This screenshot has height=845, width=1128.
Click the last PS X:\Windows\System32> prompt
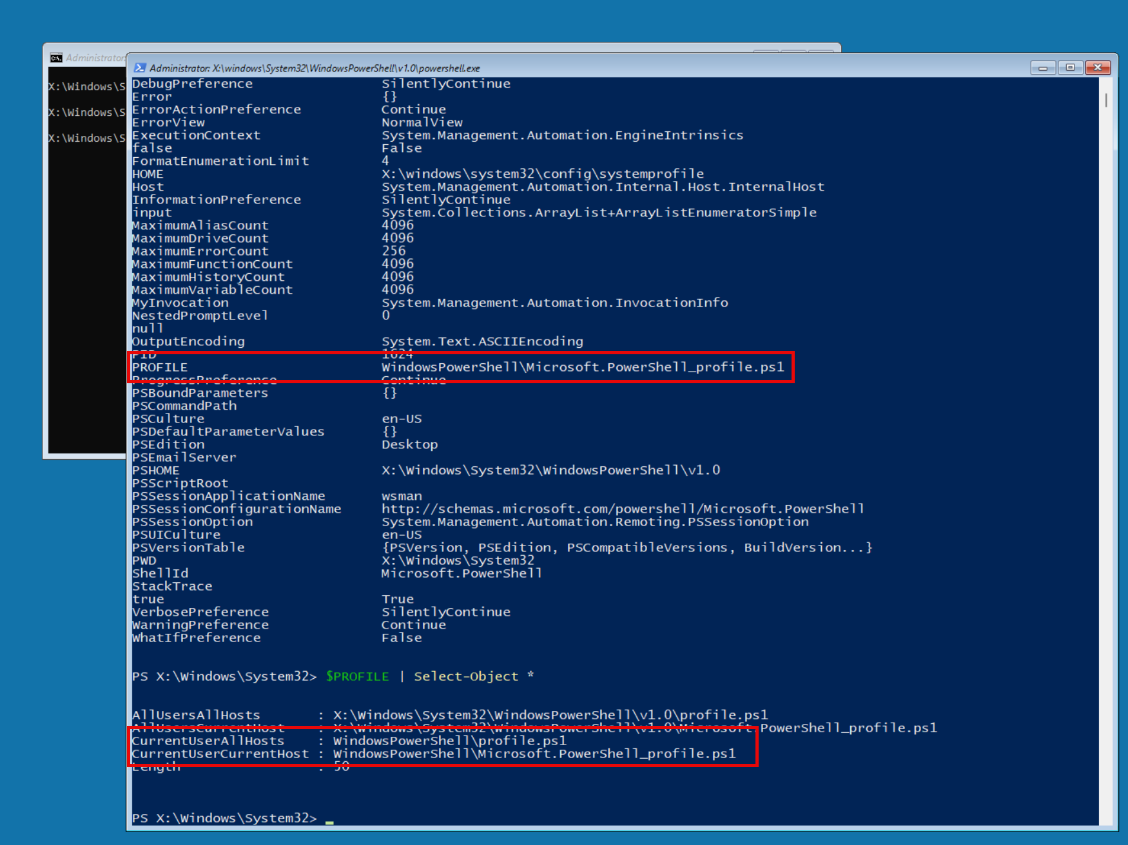[x=224, y=818]
